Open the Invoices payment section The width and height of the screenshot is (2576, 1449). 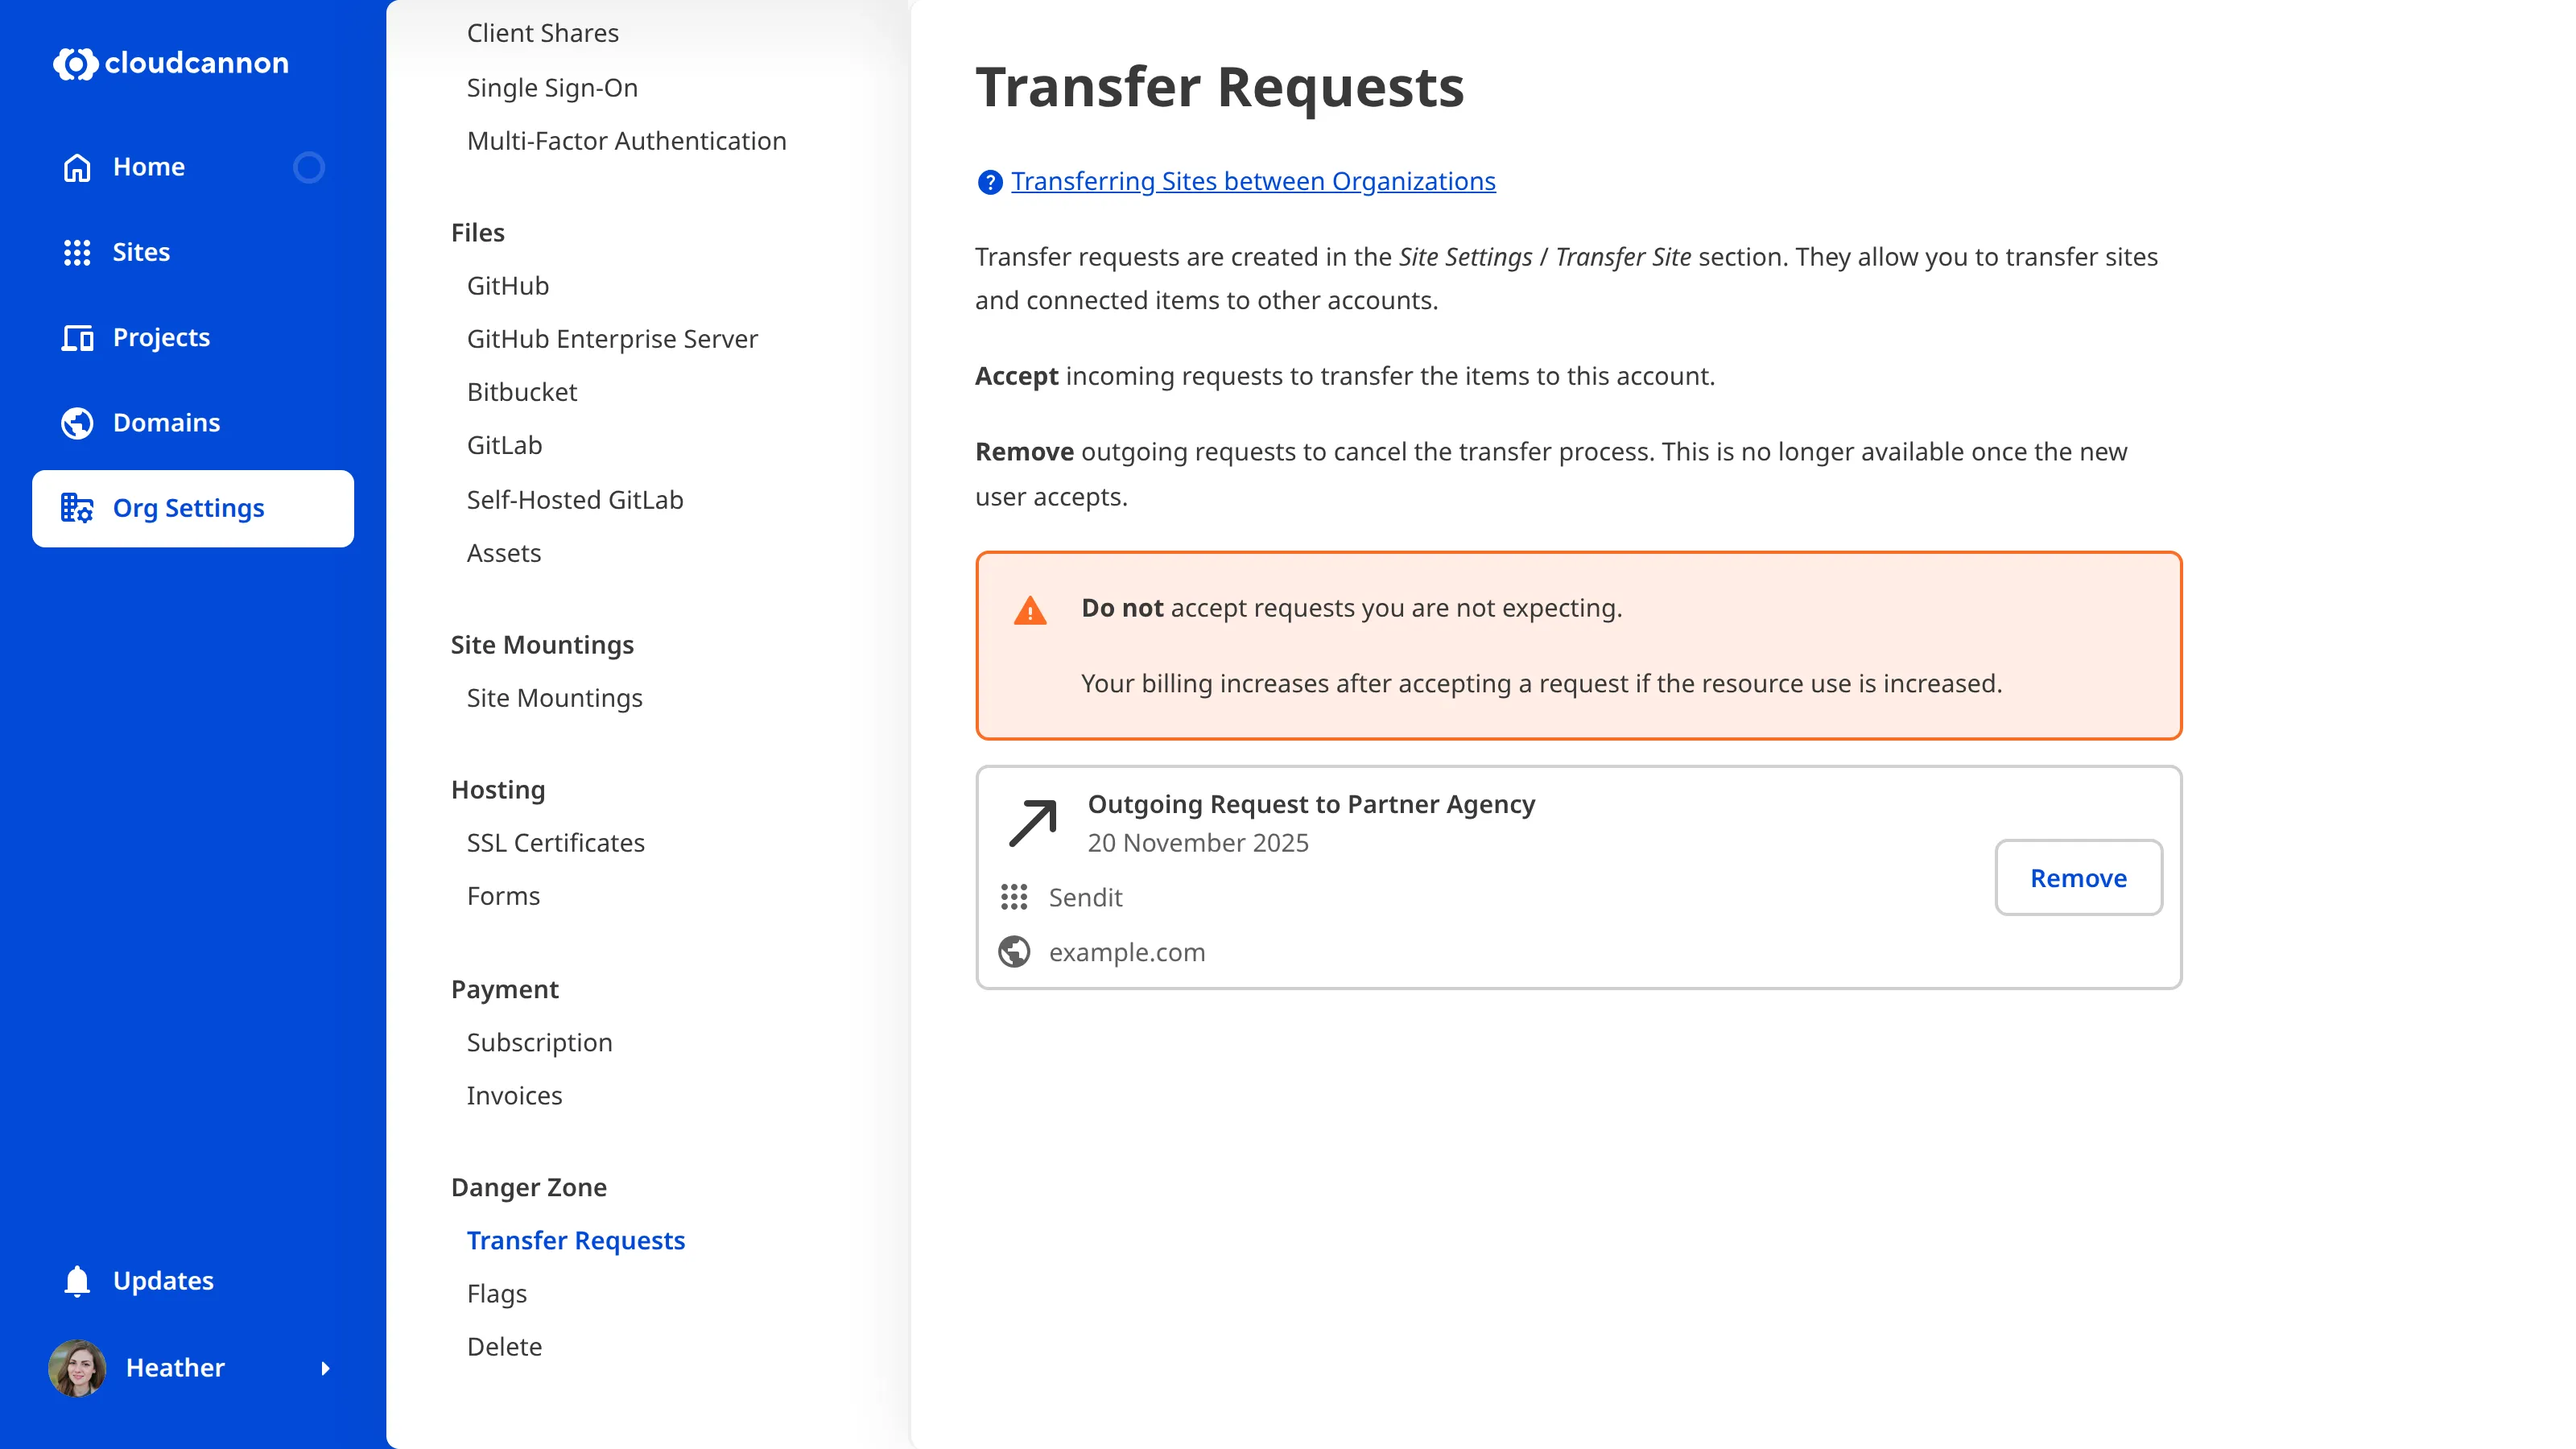click(x=514, y=1095)
